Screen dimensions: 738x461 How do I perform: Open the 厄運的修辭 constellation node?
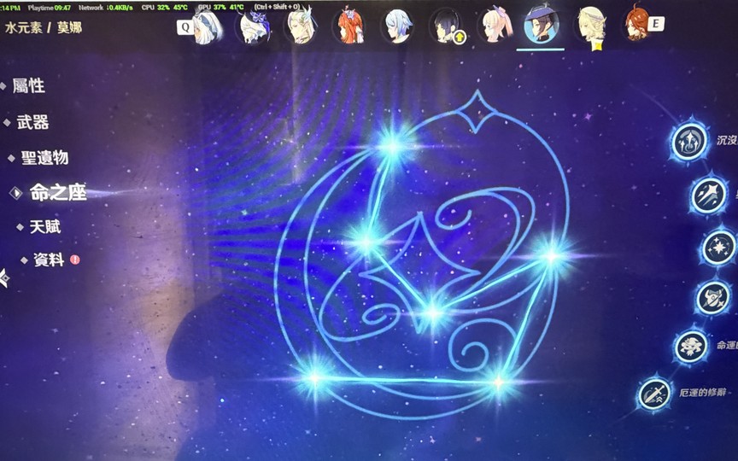[654, 394]
